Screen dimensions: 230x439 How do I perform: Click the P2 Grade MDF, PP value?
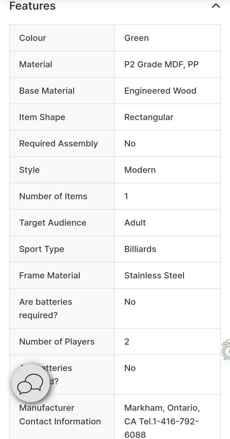[161, 64]
